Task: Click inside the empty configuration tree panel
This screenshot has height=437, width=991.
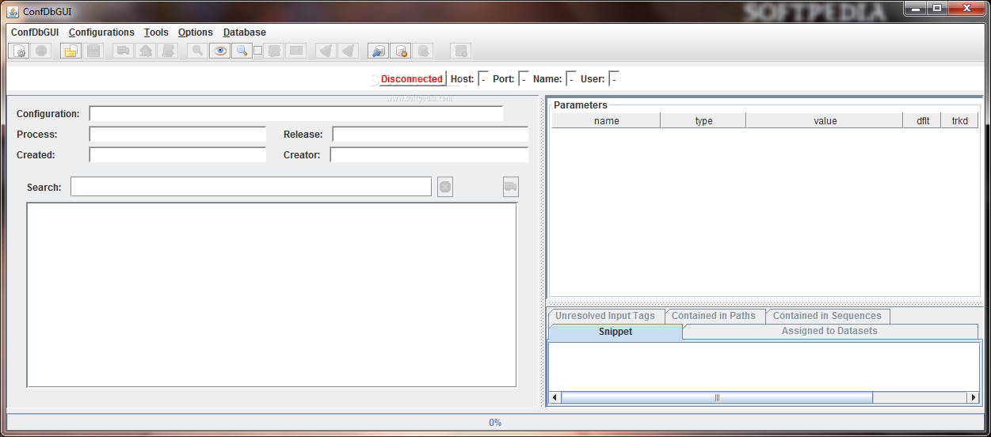Action: 272,295
